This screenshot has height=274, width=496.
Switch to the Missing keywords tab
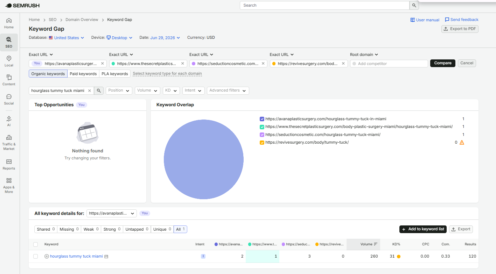click(69, 229)
